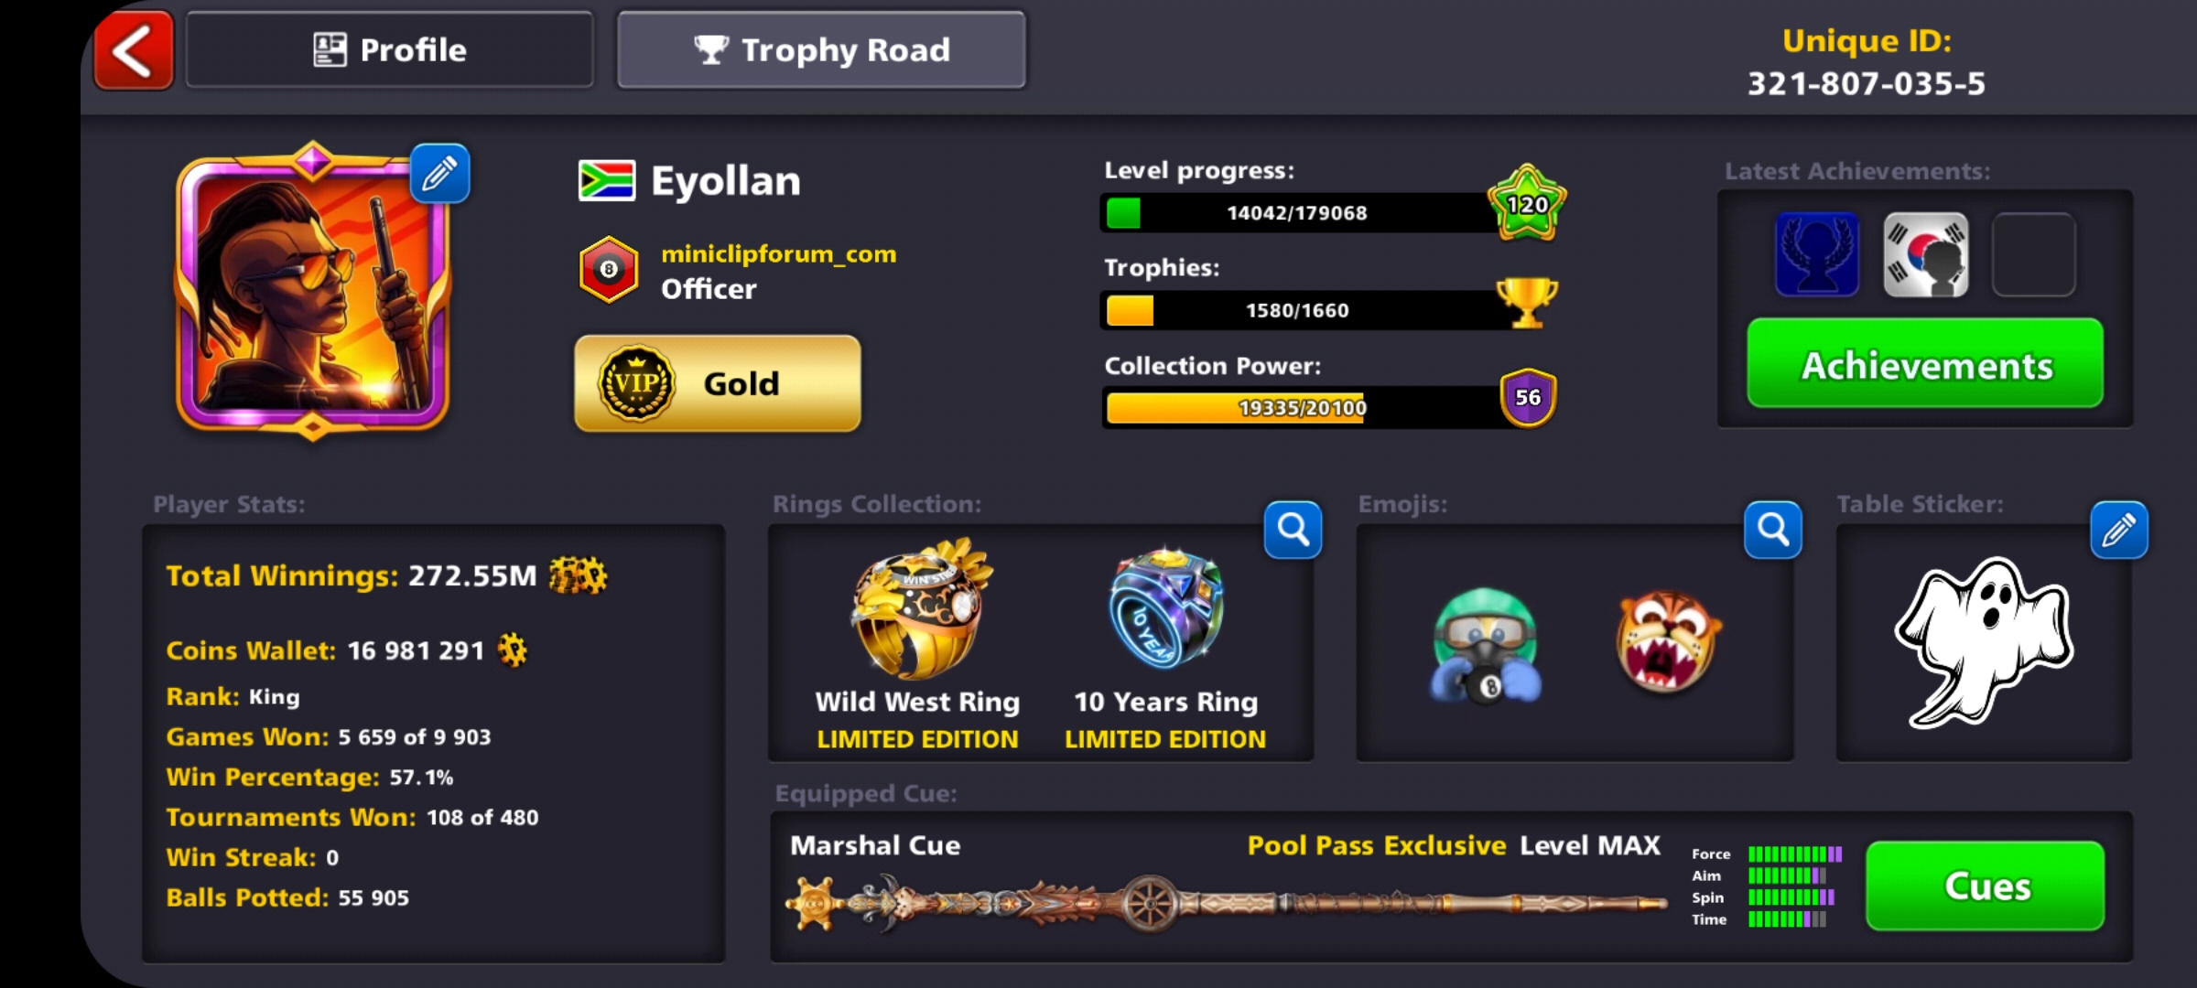Tap the Level progress bar

pyautogui.click(x=1297, y=212)
